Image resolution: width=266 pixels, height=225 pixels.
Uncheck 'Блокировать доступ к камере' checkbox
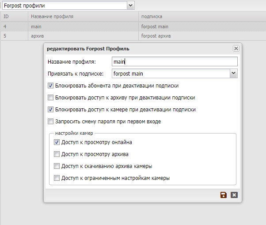click(x=50, y=110)
